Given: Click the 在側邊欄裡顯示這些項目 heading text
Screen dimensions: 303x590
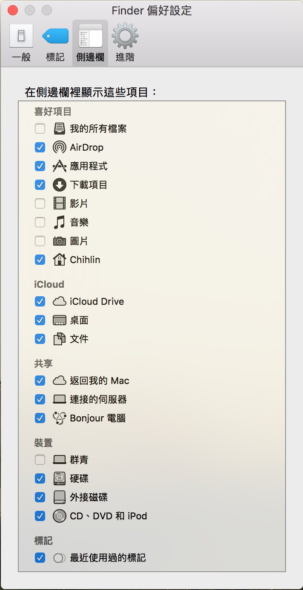Looking at the screenshot, I should pos(91,92).
